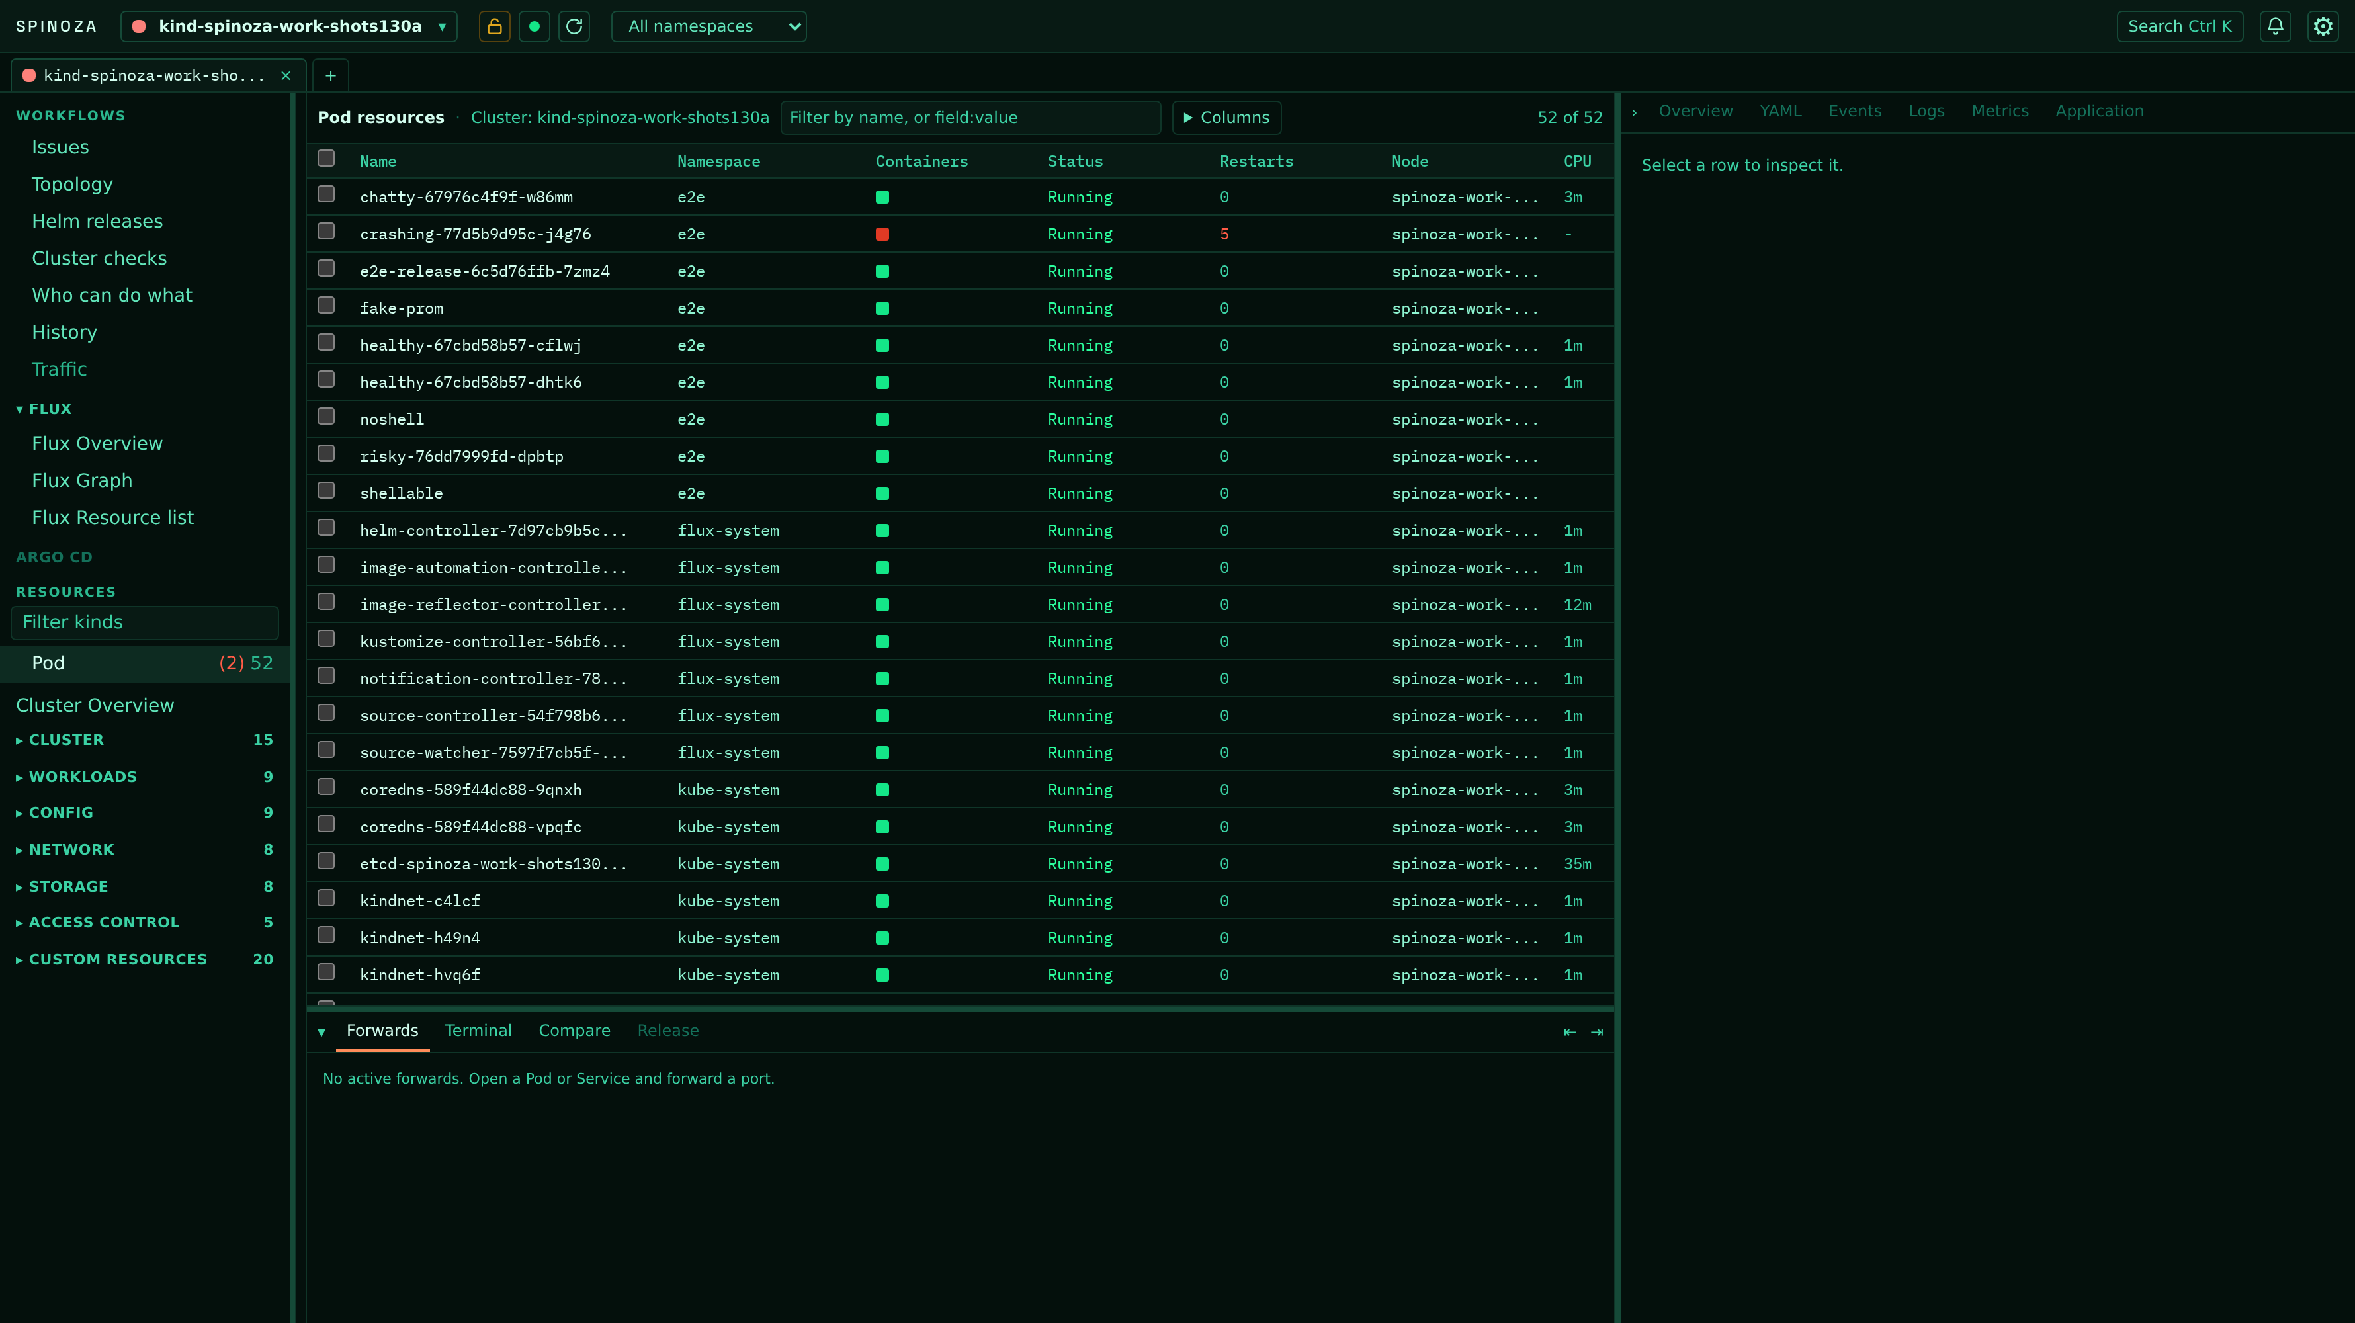The height and width of the screenshot is (1323, 2355).
Task: Switch to the Terminal tab
Action: coord(478,1031)
